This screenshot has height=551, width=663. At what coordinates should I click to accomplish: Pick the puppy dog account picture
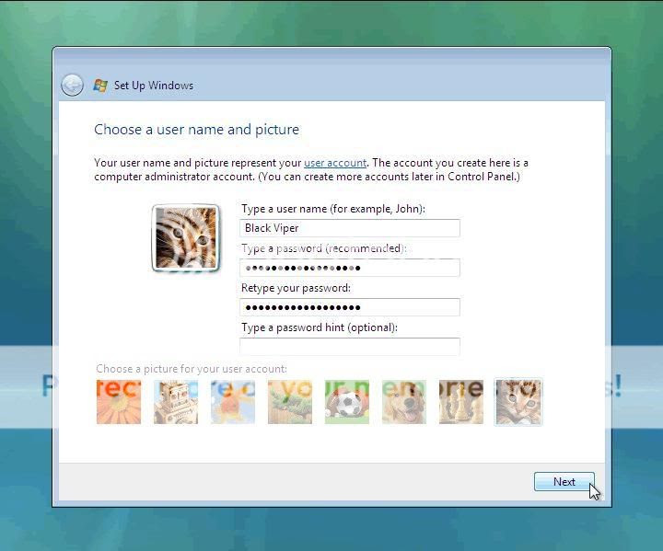pyautogui.click(x=404, y=402)
